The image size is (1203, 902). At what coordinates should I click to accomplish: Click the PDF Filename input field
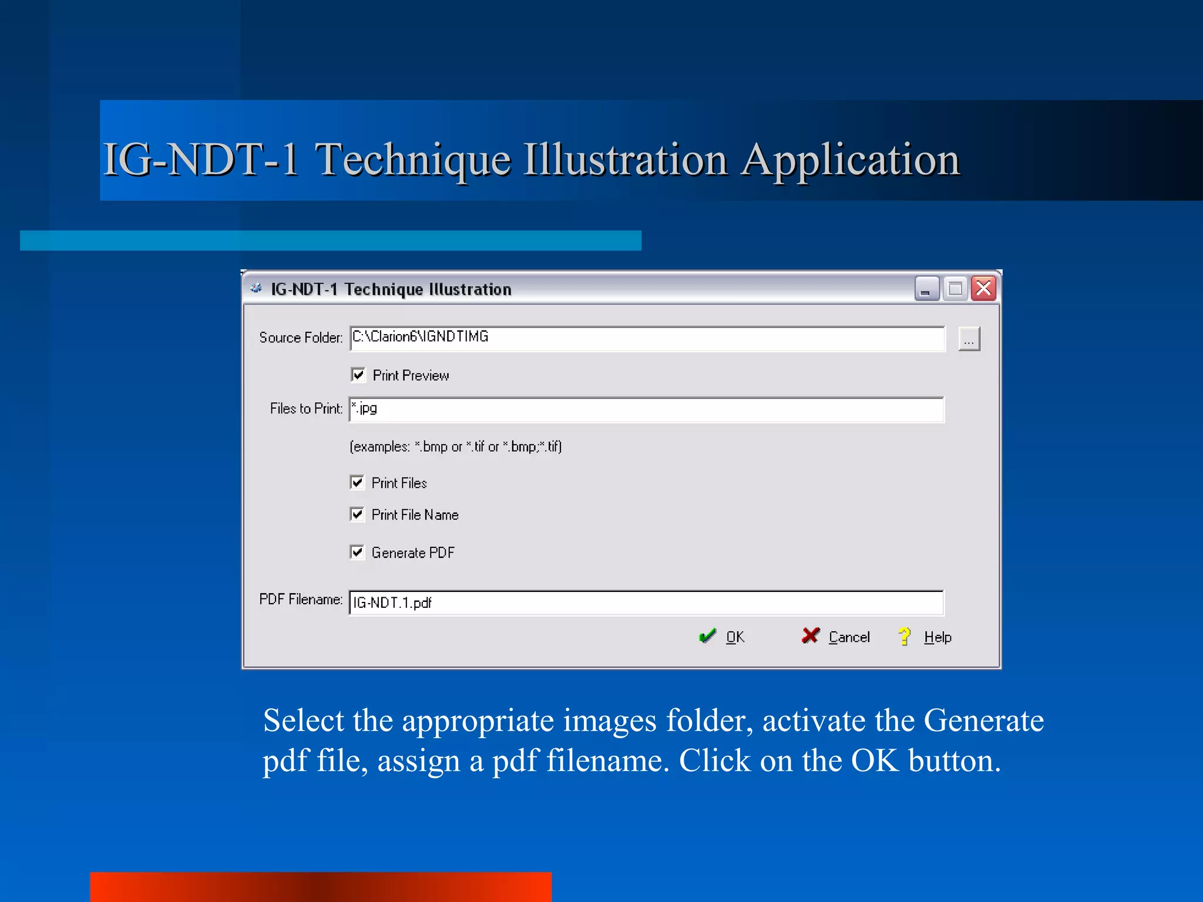tap(647, 603)
